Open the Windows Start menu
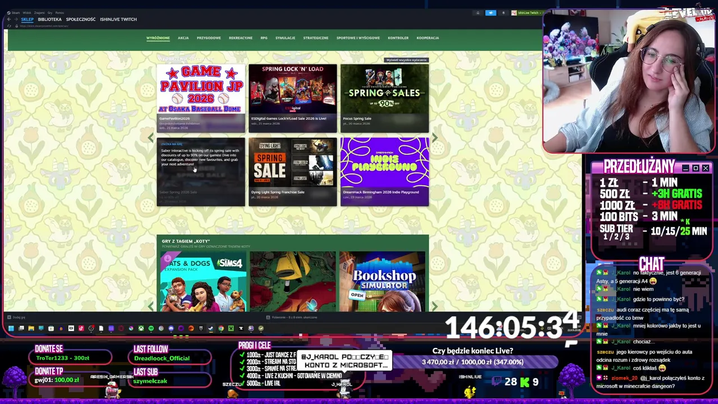This screenshot has width=718, height=404. tap(11, 328)
